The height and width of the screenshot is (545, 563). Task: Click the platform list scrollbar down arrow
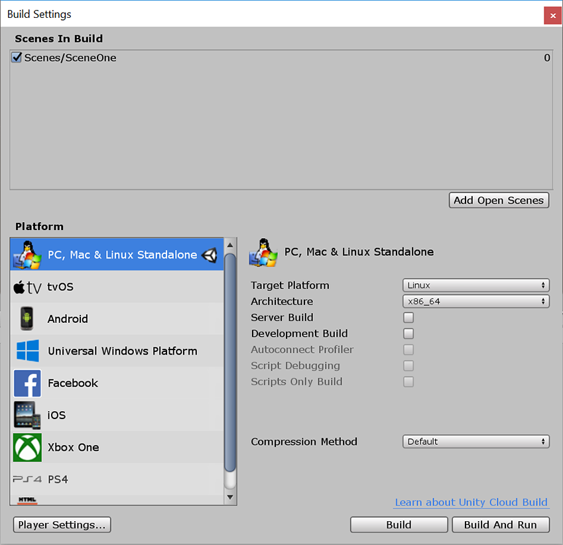pyautogui.click(x=230, y=496)
